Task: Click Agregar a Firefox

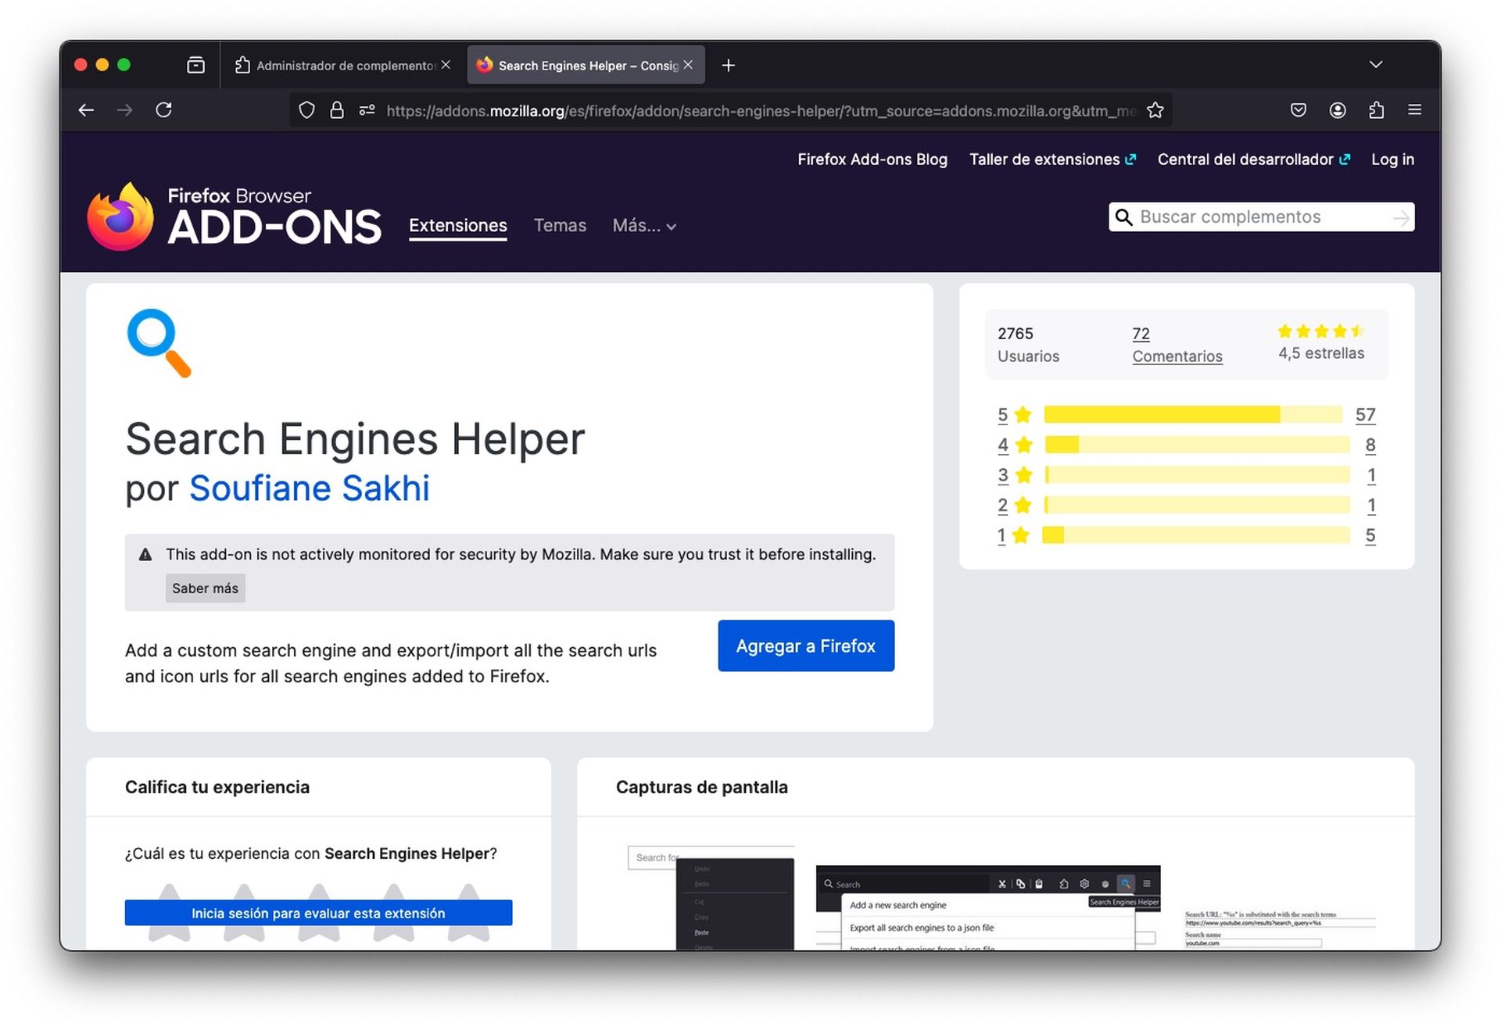Action: (x=806, y=646)
